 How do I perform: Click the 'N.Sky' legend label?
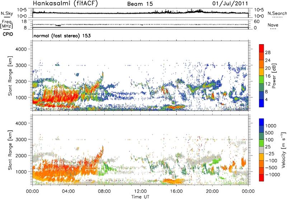7,13
